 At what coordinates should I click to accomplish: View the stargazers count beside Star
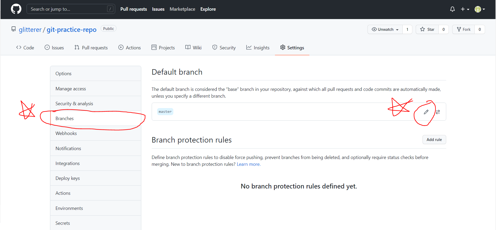(444, 30)
